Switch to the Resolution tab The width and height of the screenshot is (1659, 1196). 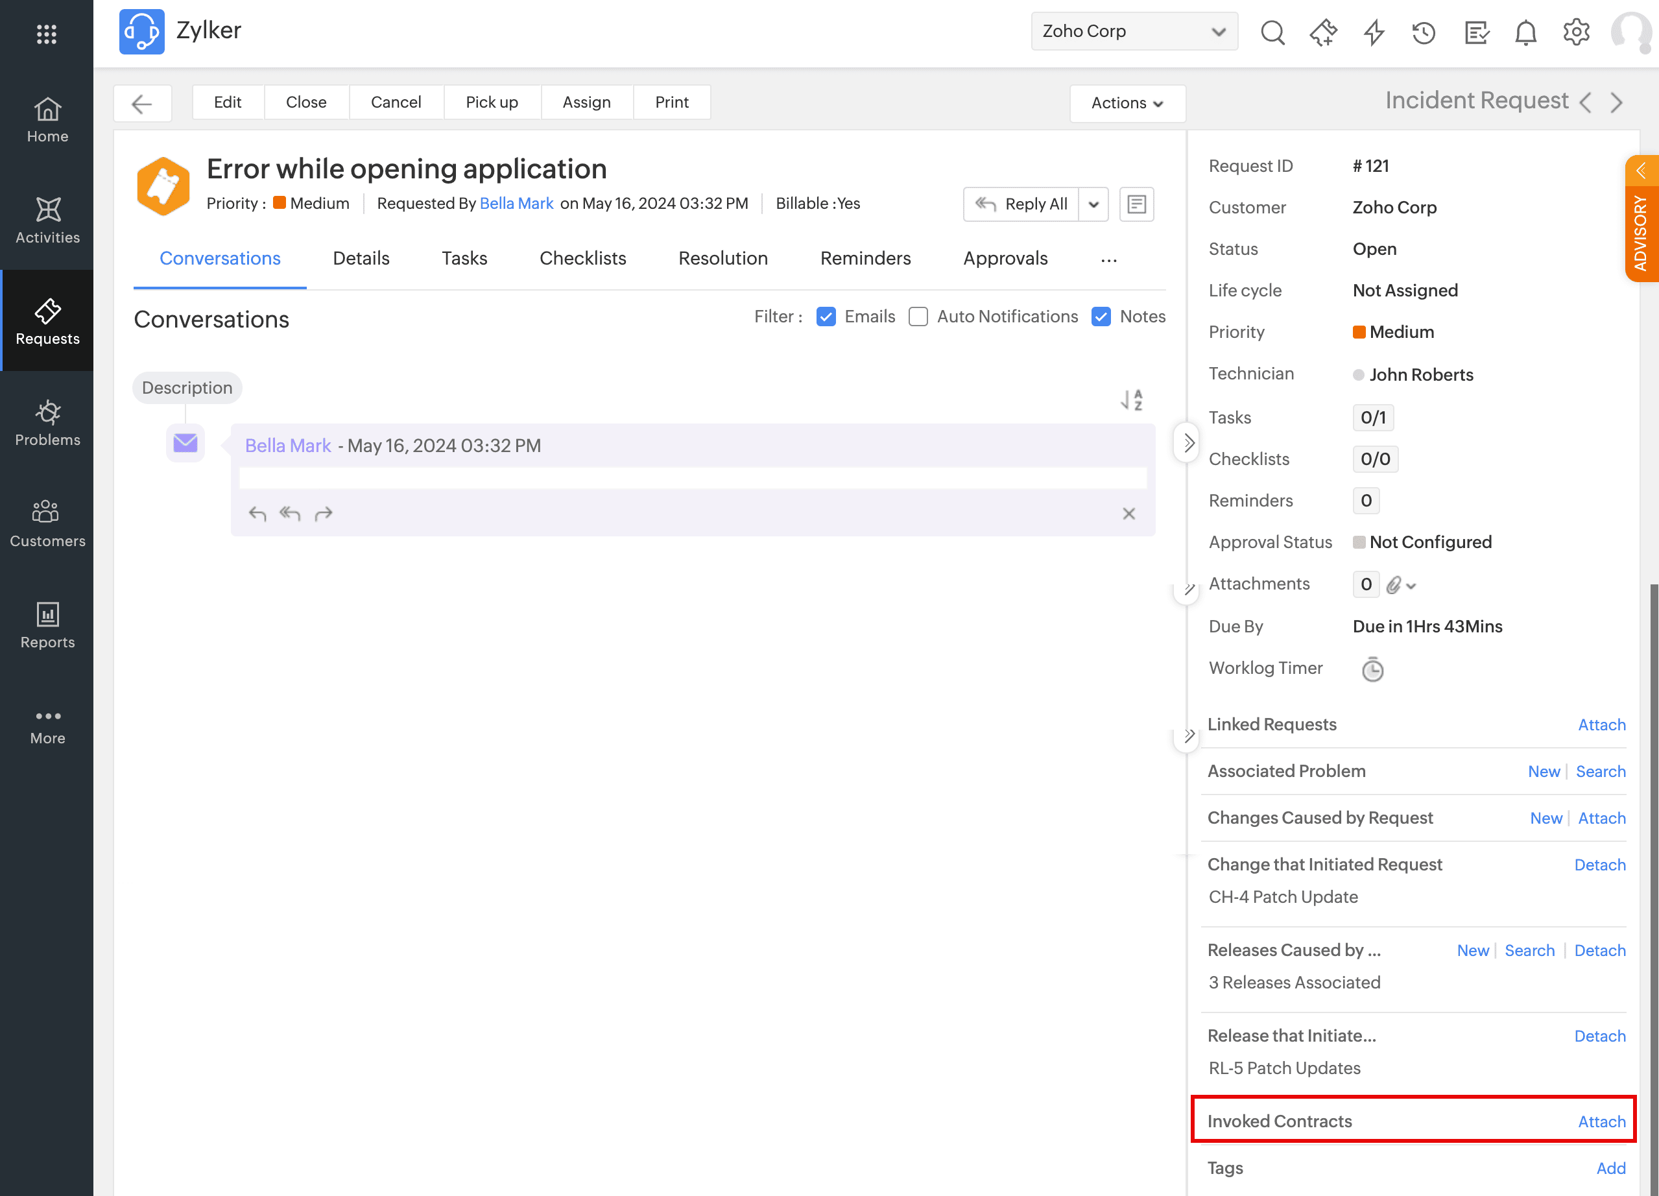click(722, 258)
